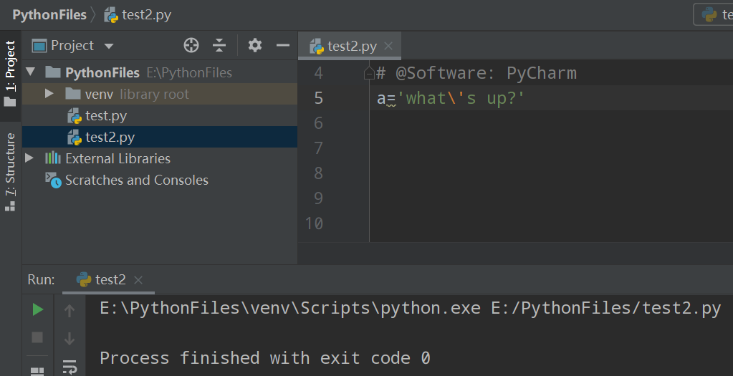Open the 7: Structure side tab
This screenshot has width=733, height=376.
[10, 172]
